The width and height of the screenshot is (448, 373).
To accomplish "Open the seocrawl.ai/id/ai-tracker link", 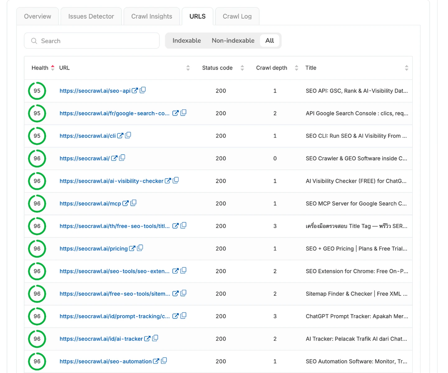I will click(x=101, y=339).
